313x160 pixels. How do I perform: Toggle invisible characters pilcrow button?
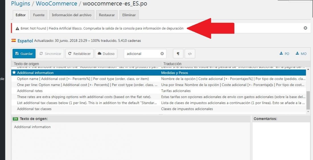click(178, 54)
